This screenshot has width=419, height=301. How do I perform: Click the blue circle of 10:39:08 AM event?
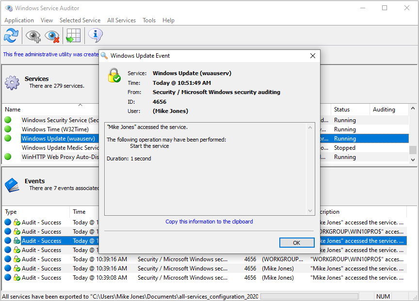(8, 278)
